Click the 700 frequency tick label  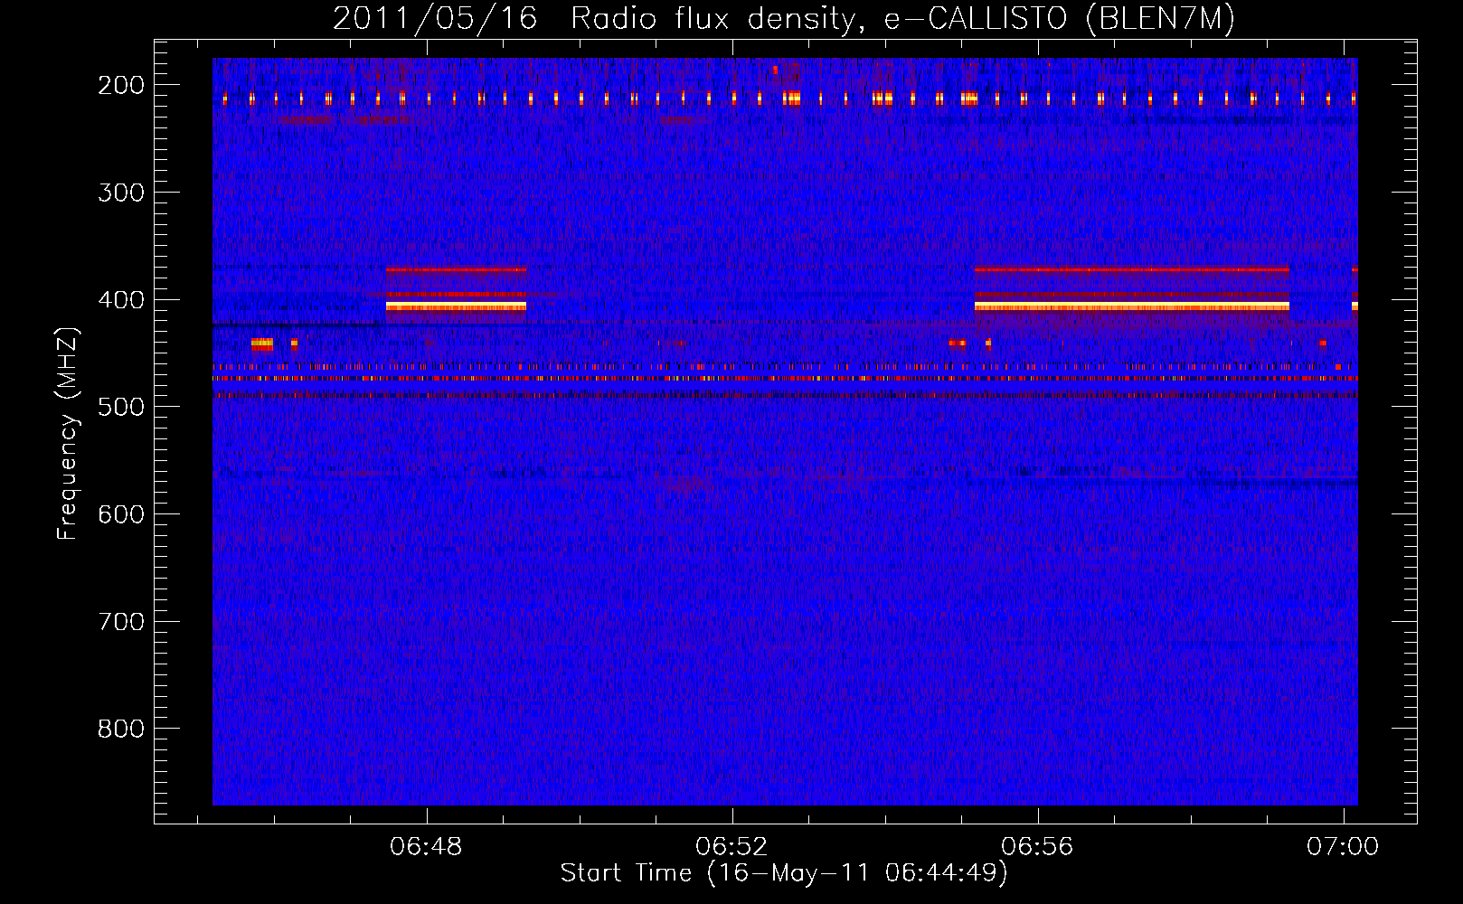coord(121,622)
